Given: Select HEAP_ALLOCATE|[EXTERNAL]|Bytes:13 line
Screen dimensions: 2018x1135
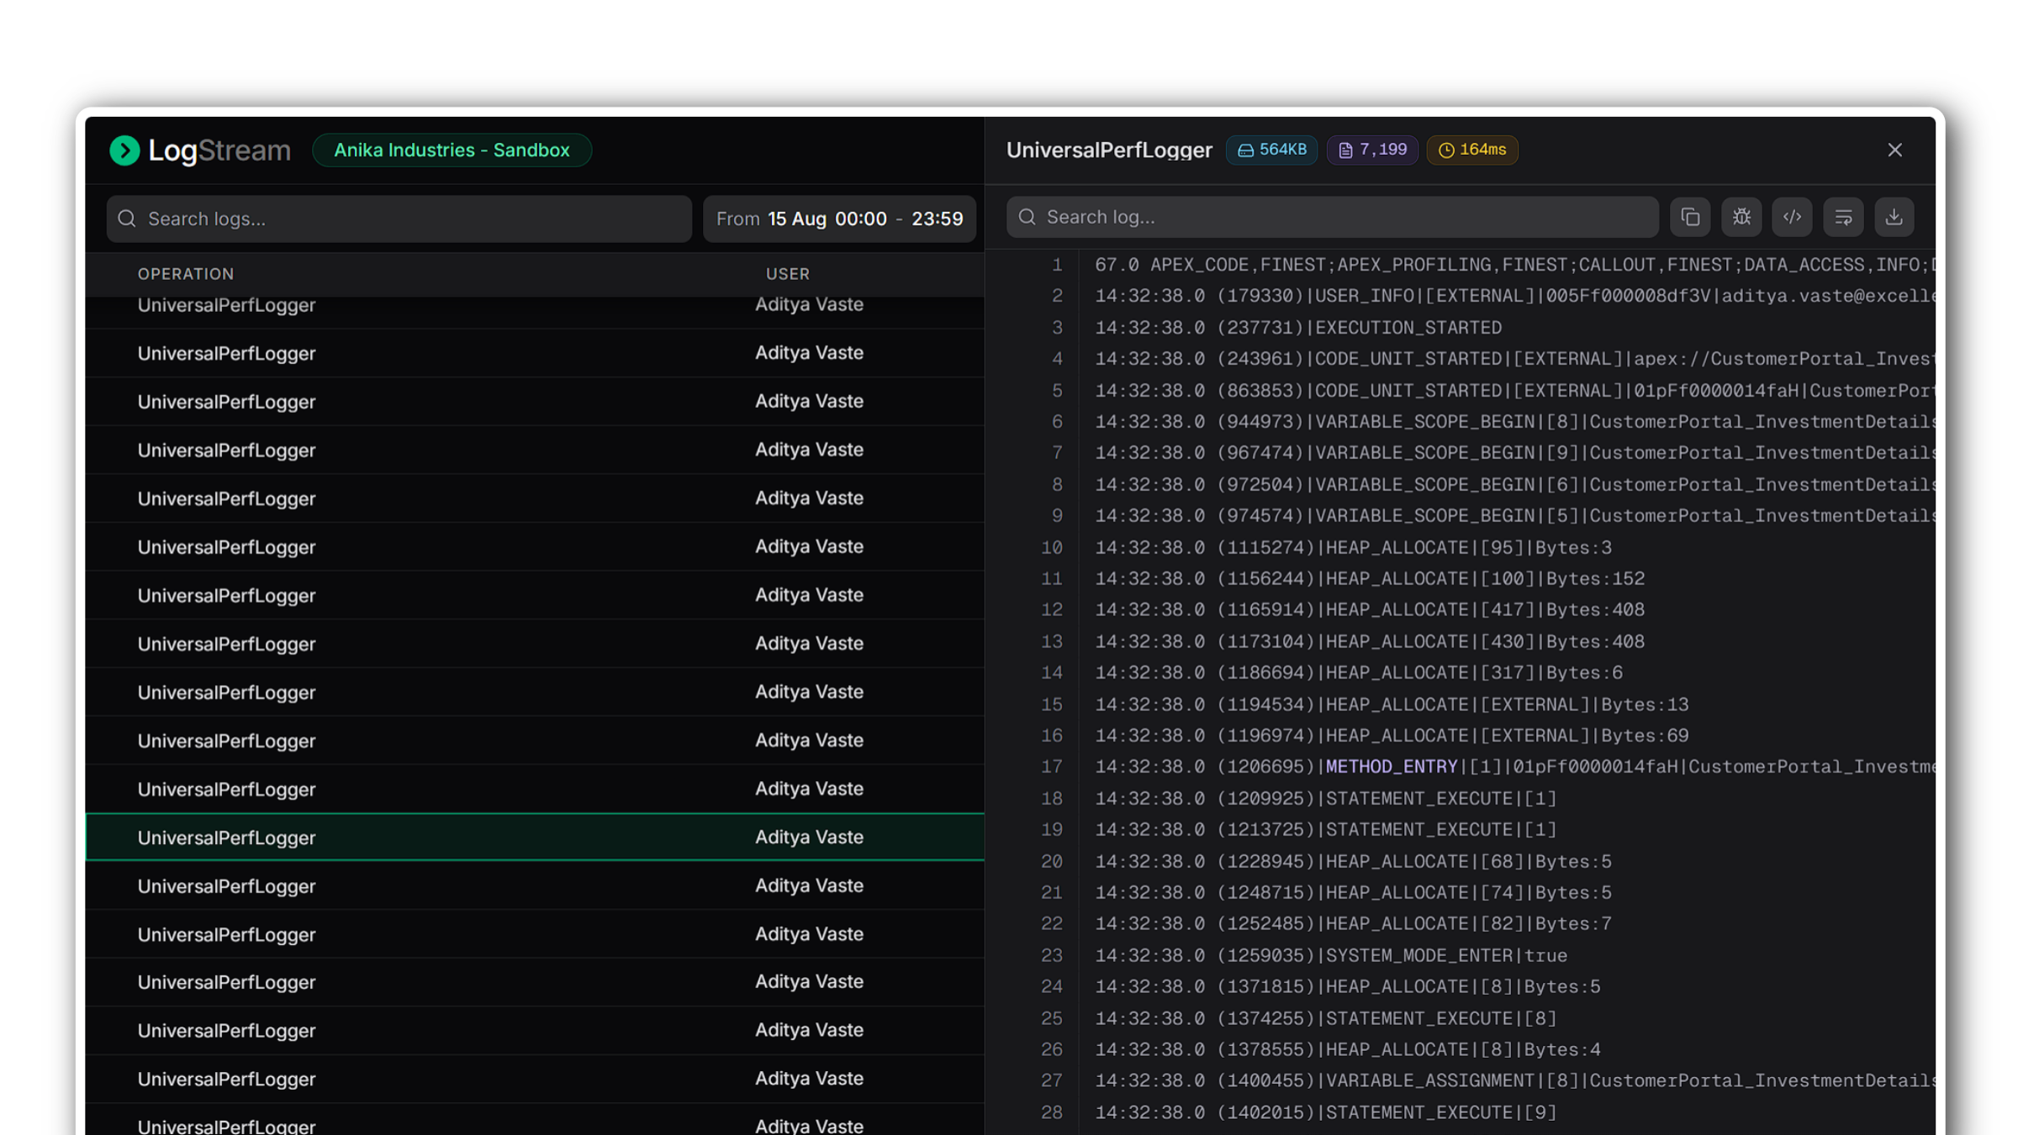Looking at the screenshot, I should point(1392,705).
